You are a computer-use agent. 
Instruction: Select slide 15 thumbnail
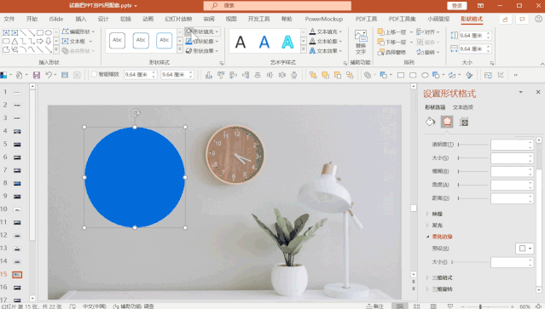pos(17,275)
